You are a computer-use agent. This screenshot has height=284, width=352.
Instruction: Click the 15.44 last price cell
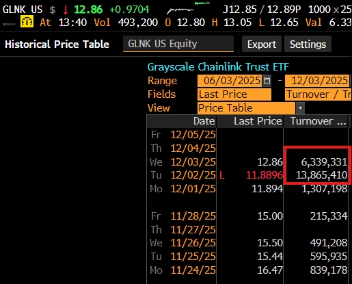click(x=270, y=257)
